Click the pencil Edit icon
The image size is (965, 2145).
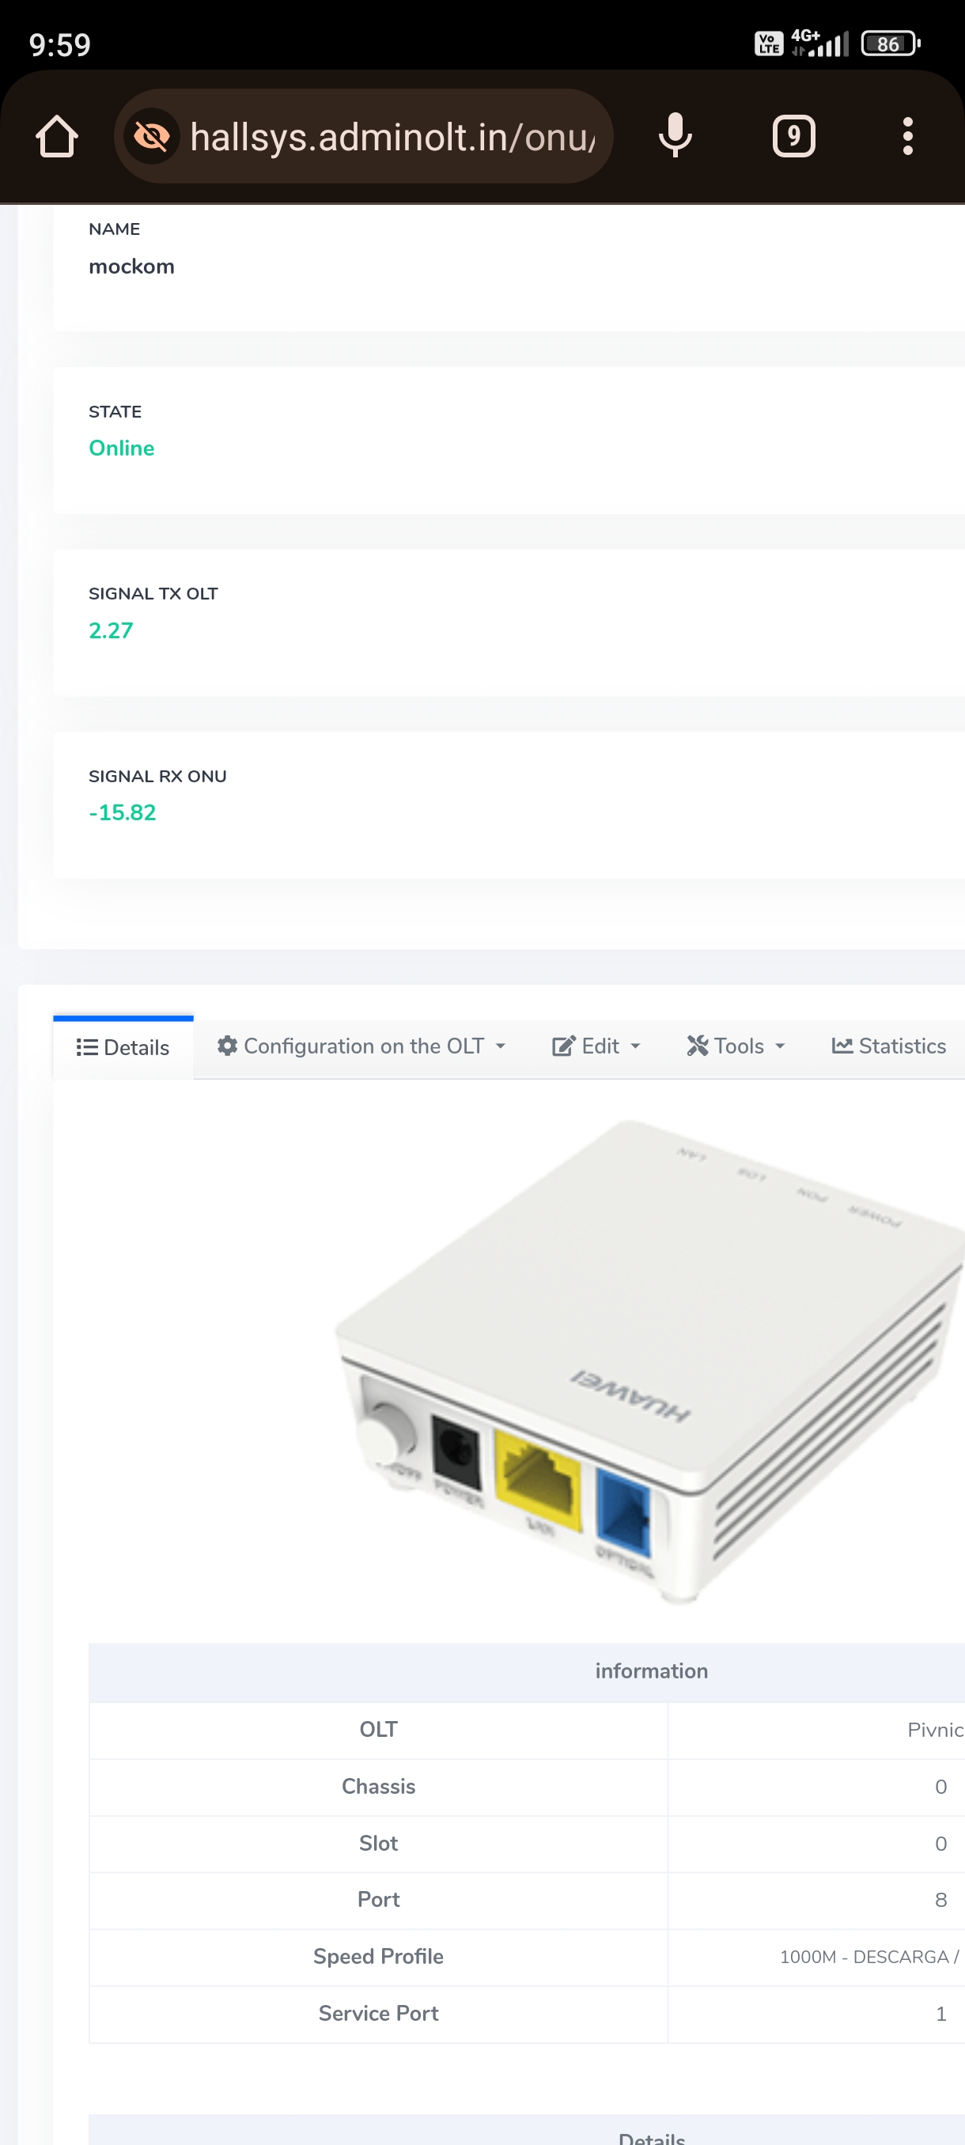coord(564,1046)
